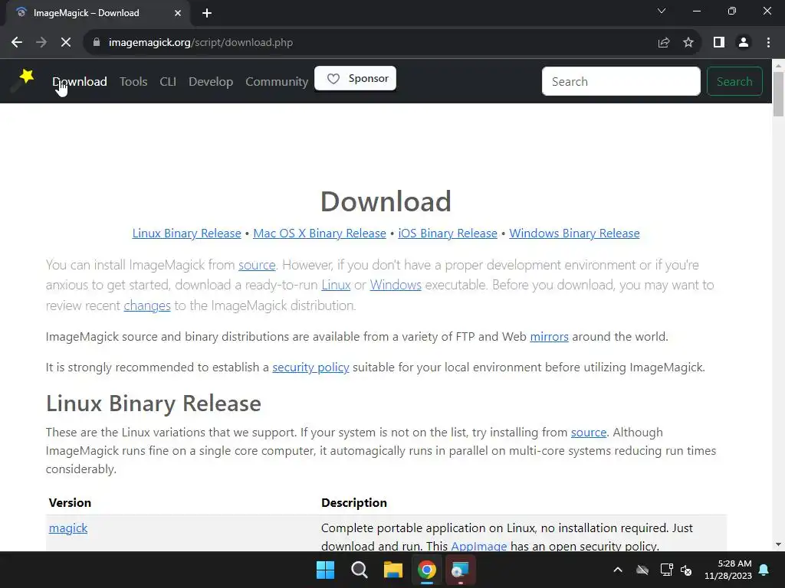Jump to Mac OS X Binary Release link
Viewport: 785px width, 588px height.
[x=320, y=233]
